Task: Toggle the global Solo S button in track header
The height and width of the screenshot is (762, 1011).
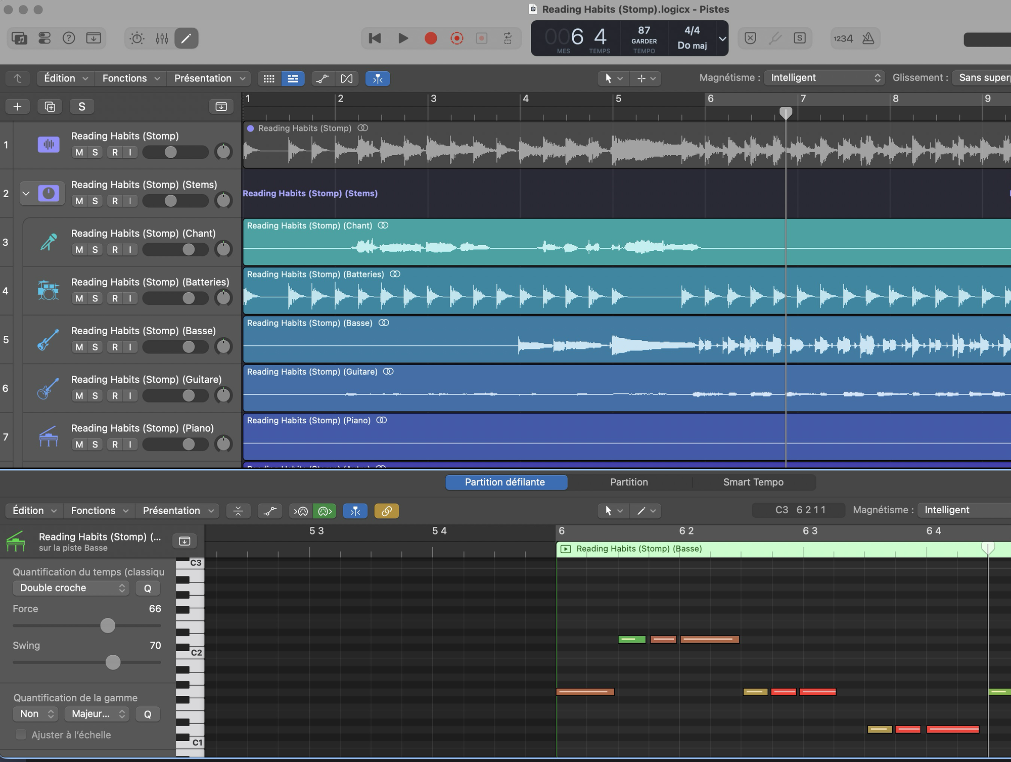Action: [x=82, y=106]
